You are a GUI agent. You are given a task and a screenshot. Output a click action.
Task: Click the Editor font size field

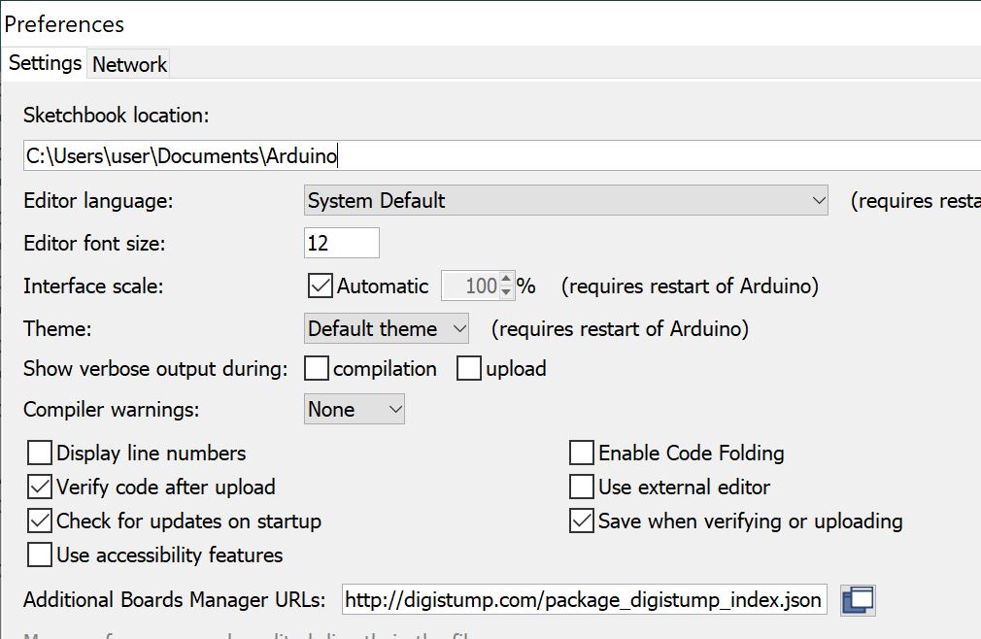coord(341,243)
